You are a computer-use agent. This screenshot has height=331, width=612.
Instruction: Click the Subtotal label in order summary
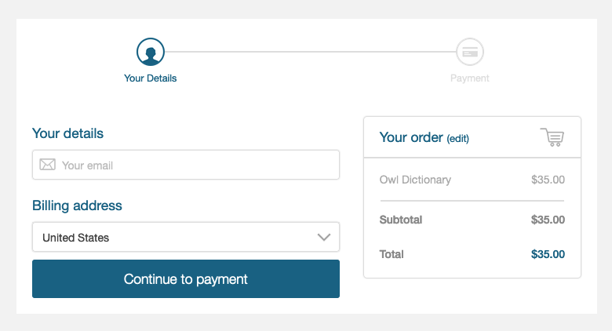click(401, 220)
